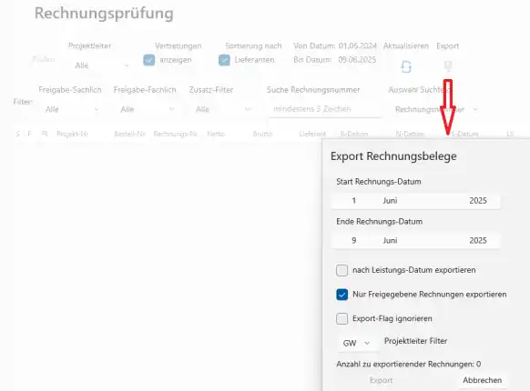
Task: Select year 2025 in Ende Rechnungs-Datum
Action: (x=478, y=240)
